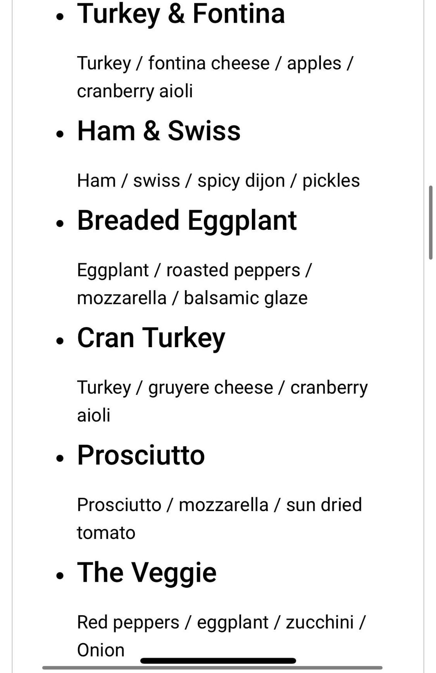Tap the black home indicator bar

[218, 661]
